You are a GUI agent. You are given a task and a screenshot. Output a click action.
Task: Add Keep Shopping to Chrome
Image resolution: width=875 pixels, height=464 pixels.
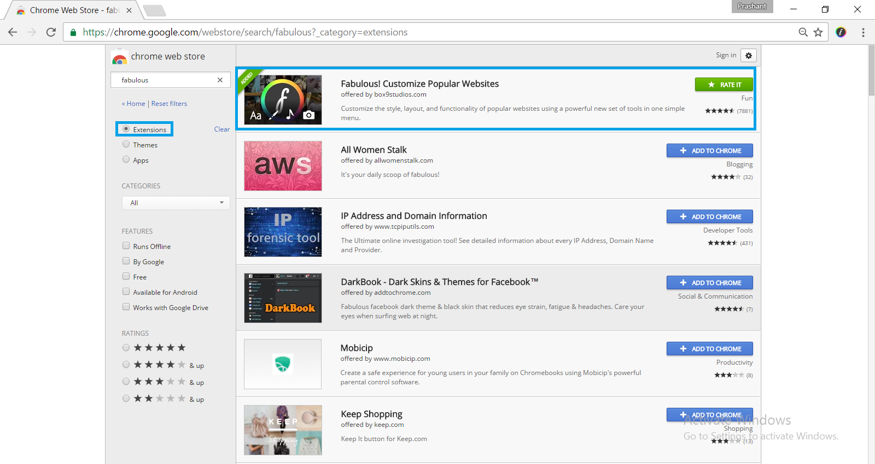click(709, 415)
